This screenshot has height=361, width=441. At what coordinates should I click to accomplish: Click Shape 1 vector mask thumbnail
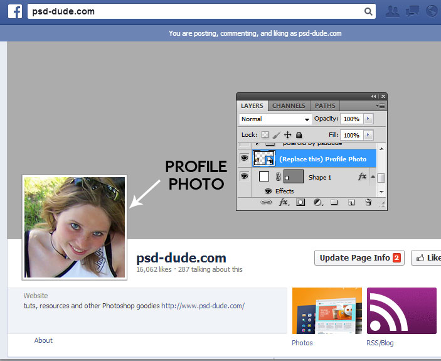pyautogui.click(x=294, y=176)
